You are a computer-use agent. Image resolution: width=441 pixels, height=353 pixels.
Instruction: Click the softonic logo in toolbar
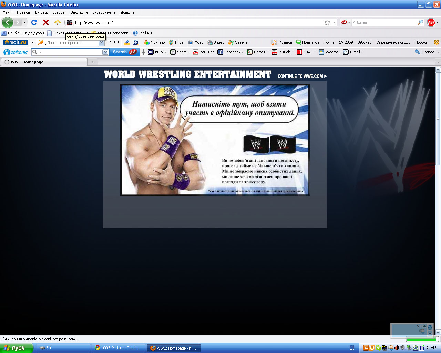pyautogui.click(x=16, y=52)
